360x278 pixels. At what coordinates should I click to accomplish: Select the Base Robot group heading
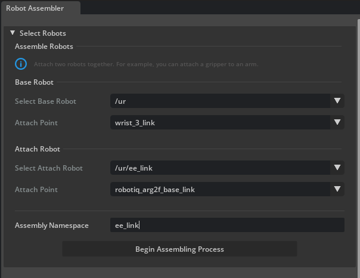[35, 82]
